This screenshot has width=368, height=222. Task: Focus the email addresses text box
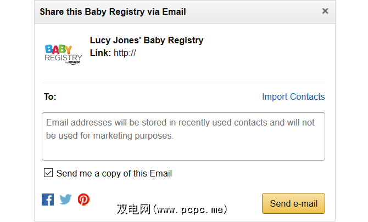(x=183, y=136)
